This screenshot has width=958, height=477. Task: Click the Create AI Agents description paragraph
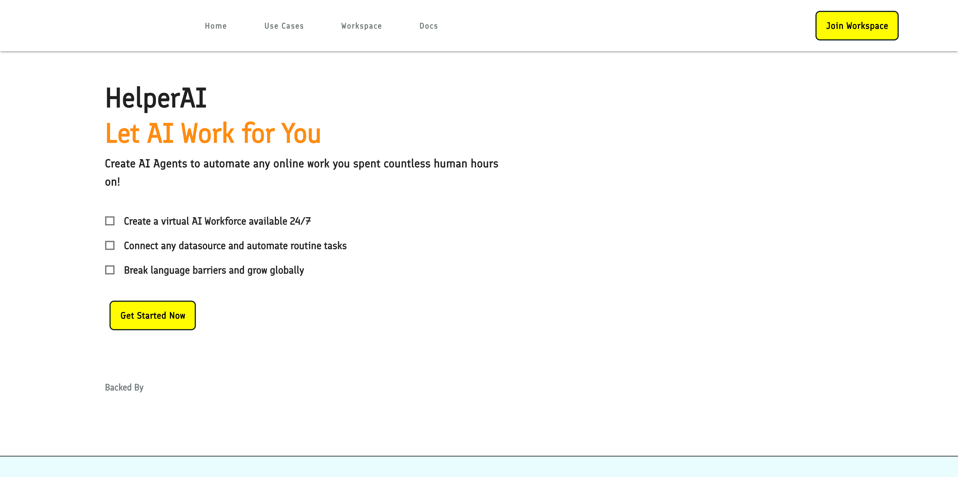301,164
